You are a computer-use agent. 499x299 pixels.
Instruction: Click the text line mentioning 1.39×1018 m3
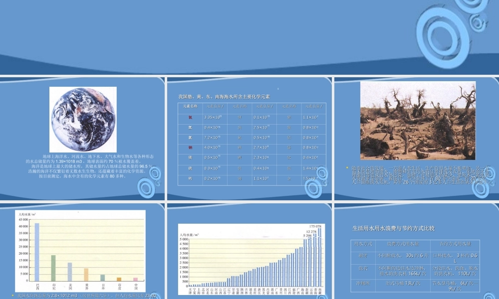83,161
